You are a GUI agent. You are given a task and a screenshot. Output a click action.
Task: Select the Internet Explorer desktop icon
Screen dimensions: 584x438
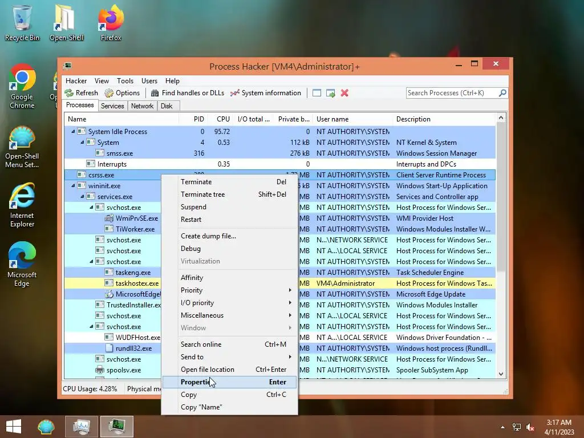pos(22,205)
